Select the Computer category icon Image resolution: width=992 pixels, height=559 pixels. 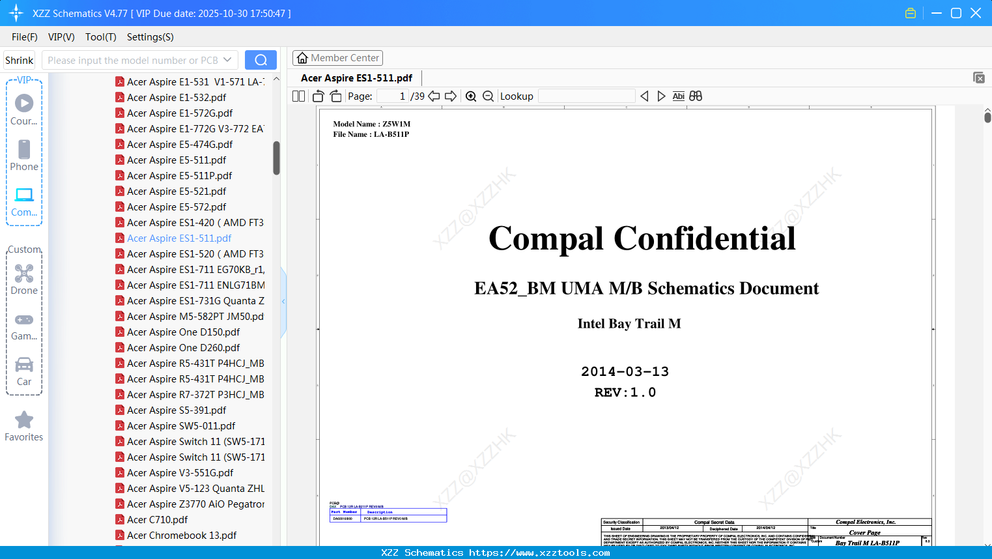(x=24, y=201)
